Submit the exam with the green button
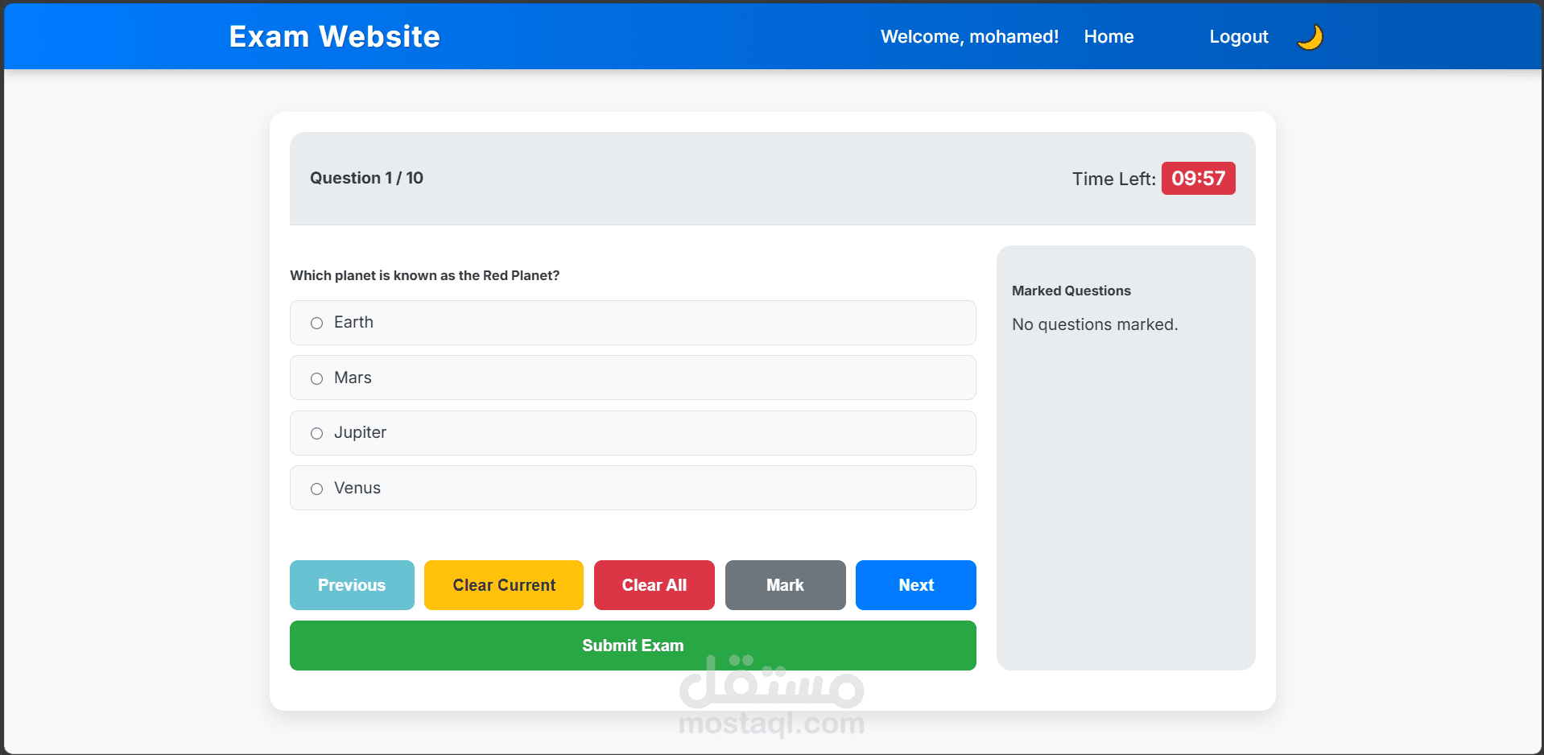Screen dimensions: 1544x755 coord(633,646)
